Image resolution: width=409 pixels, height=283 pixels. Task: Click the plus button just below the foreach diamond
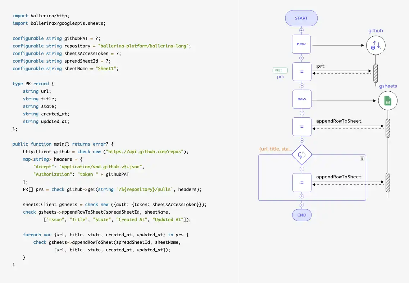302,169
